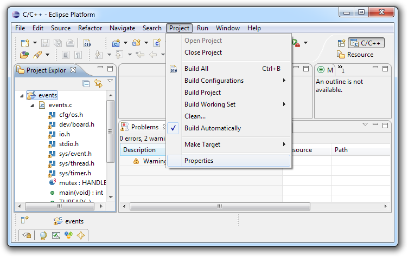Choose Build Project menu entry

(229, 93)
